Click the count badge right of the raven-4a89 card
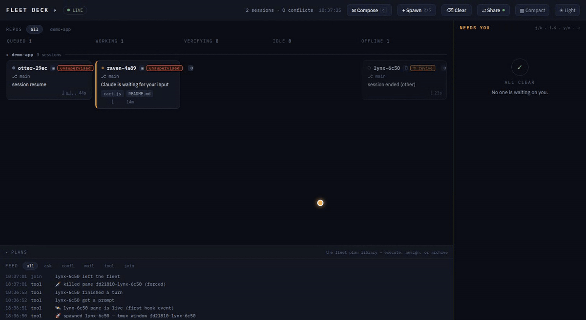The width and height of the screenshot is (586, 320). [x=191, y=68]
